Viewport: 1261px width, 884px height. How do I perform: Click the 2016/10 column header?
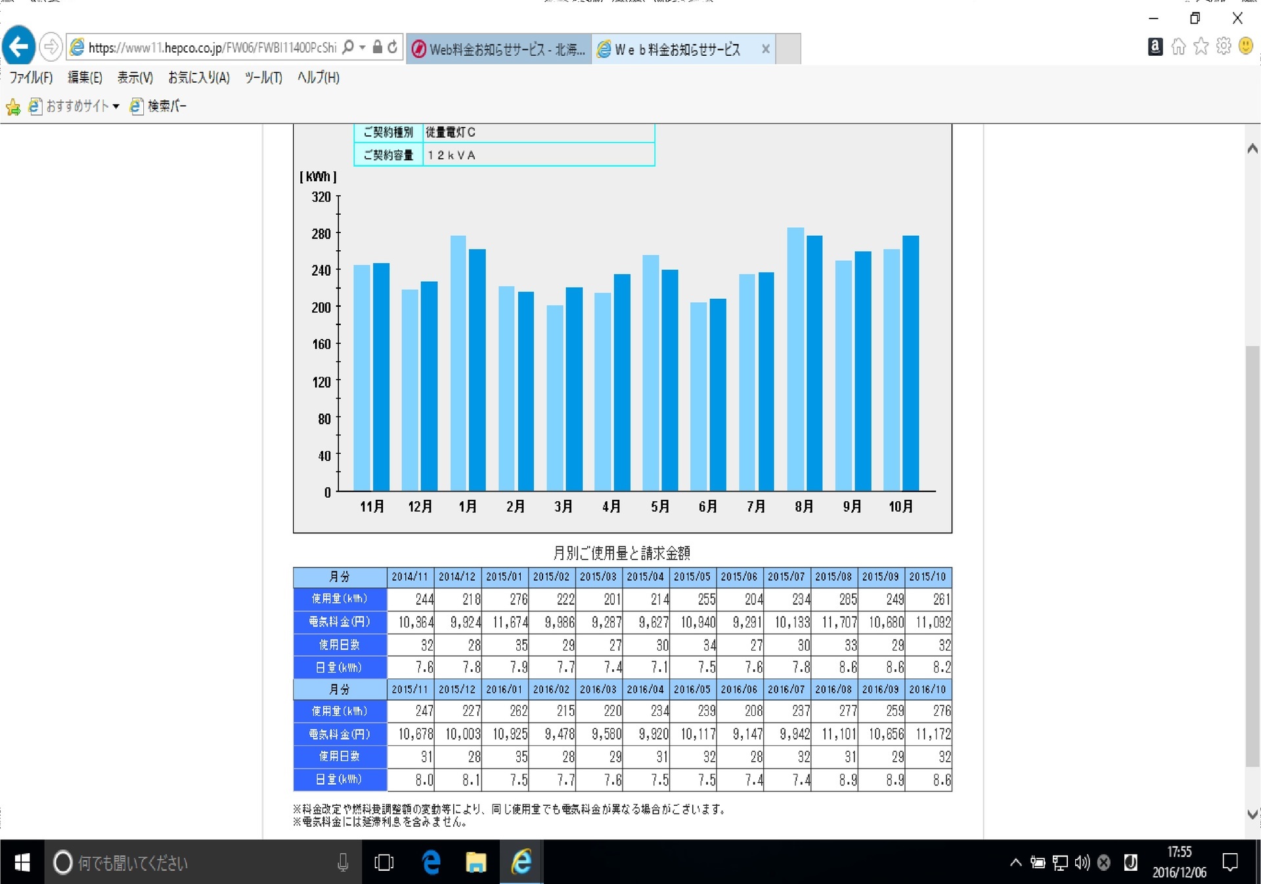928,689
